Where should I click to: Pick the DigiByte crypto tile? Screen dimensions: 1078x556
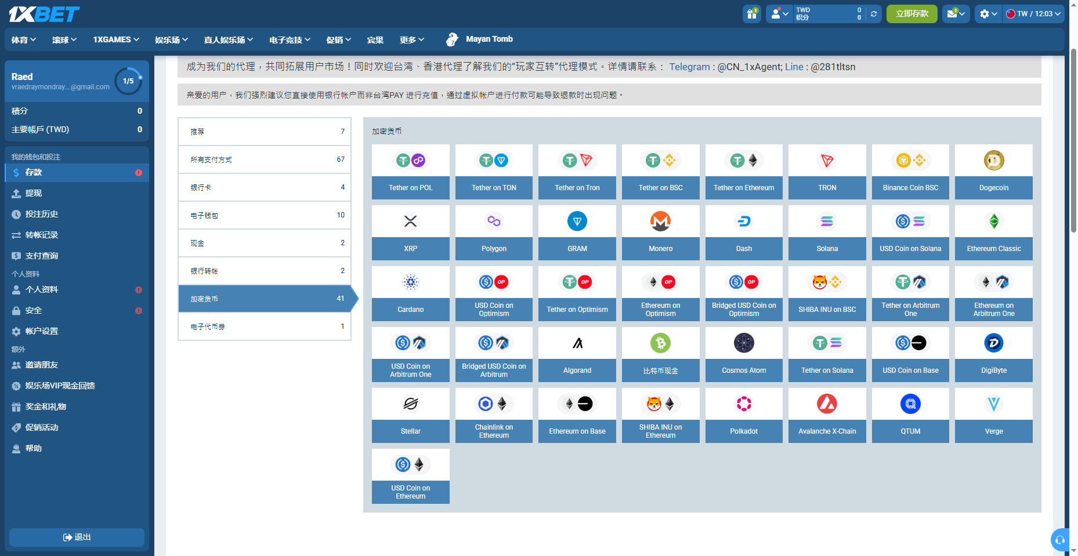click(x=994, y=354)
